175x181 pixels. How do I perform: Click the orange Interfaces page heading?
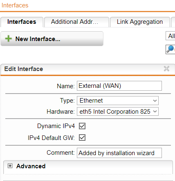coord(15,5)
